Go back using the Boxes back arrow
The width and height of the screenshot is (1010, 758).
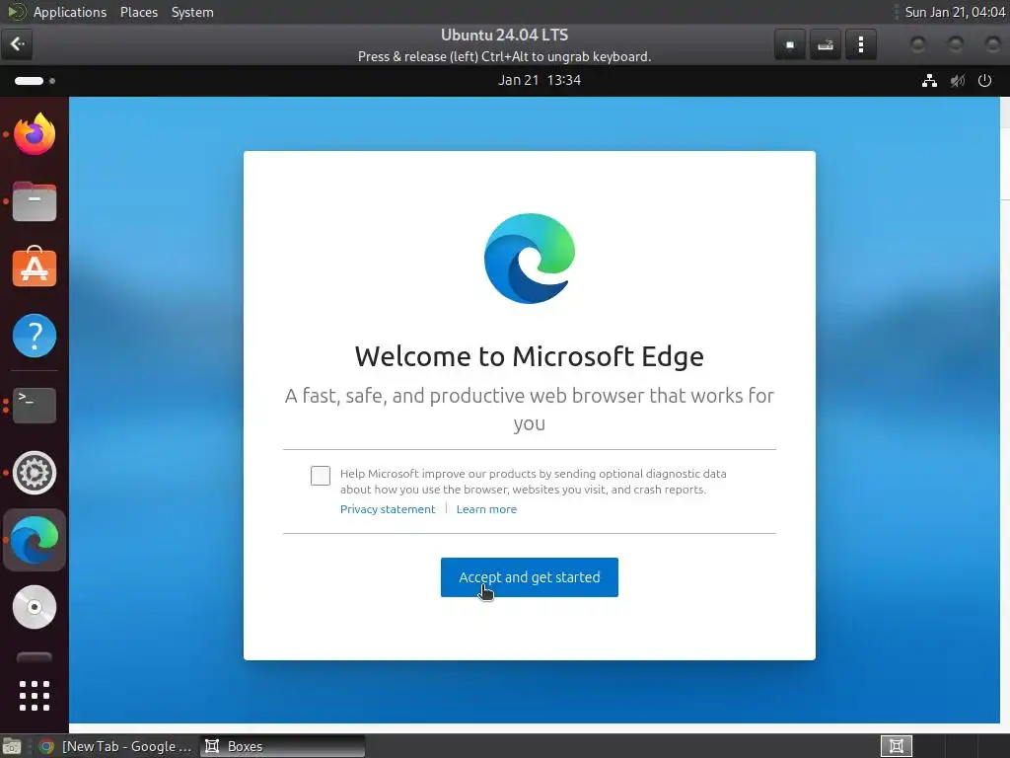(x=18, y=43)
